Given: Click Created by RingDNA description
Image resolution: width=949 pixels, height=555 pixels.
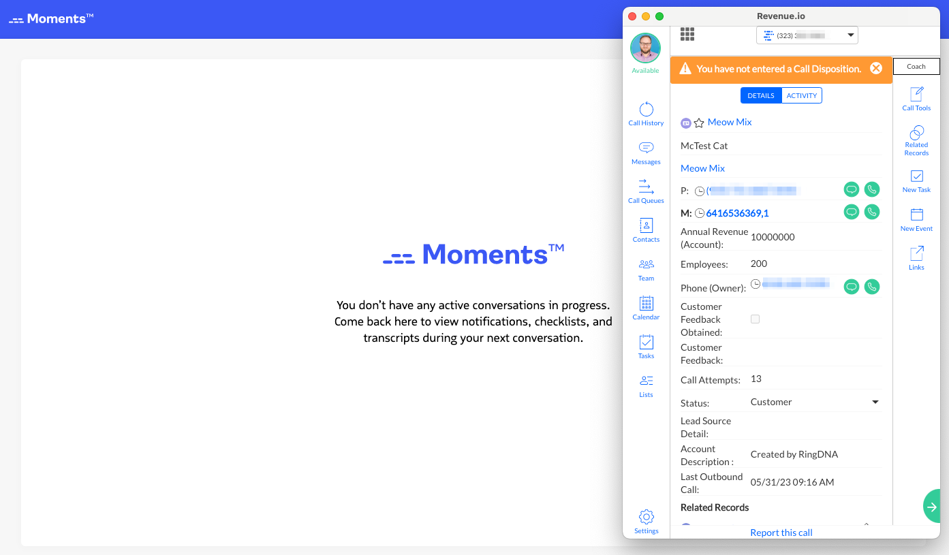Looking at the screenshot, I should click(794, 454).
